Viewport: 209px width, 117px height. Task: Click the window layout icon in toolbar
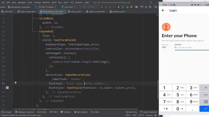click(142, 7)
